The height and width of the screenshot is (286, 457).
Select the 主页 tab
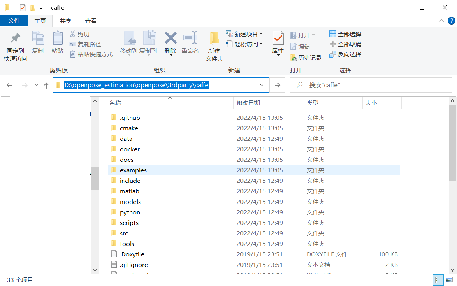click(40, 21)
